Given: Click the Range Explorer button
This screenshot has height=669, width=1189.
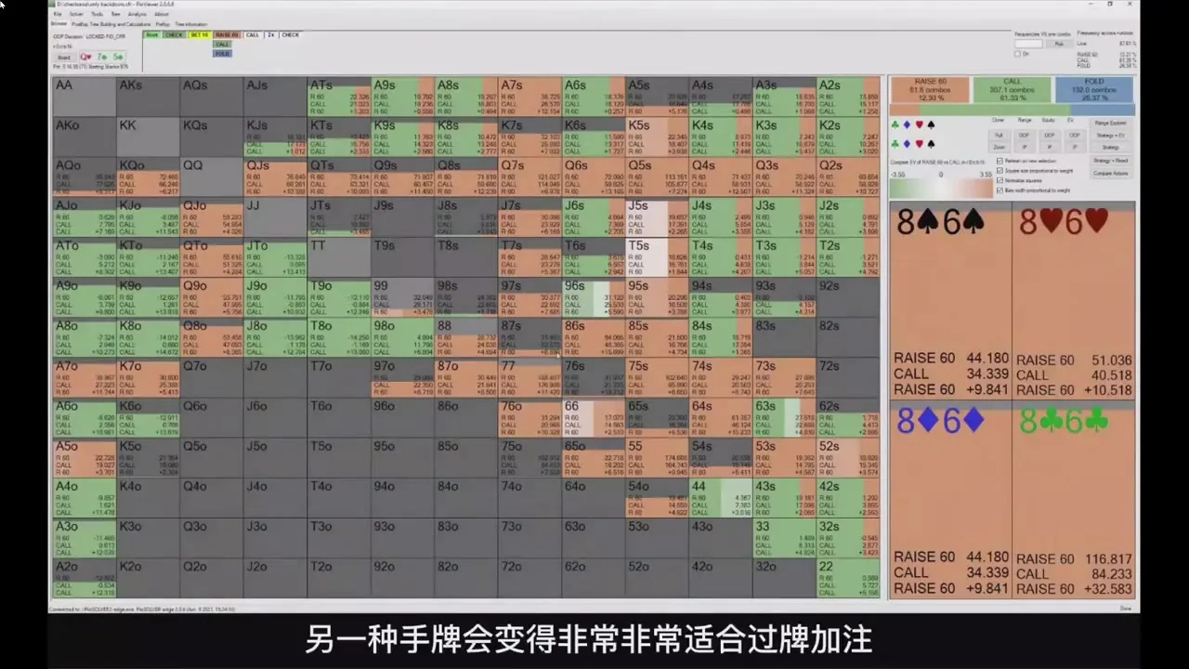Looking at the screenshot, I should 1109,123.
